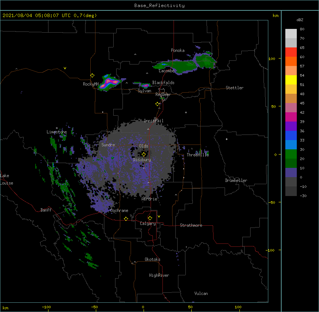Click the yellow diamond marker south of RedDeer
Screen dimensions: 319x312
coord(158,104)
